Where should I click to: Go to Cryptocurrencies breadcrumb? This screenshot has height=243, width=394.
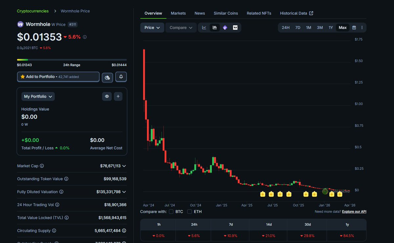tap(33, 11)
